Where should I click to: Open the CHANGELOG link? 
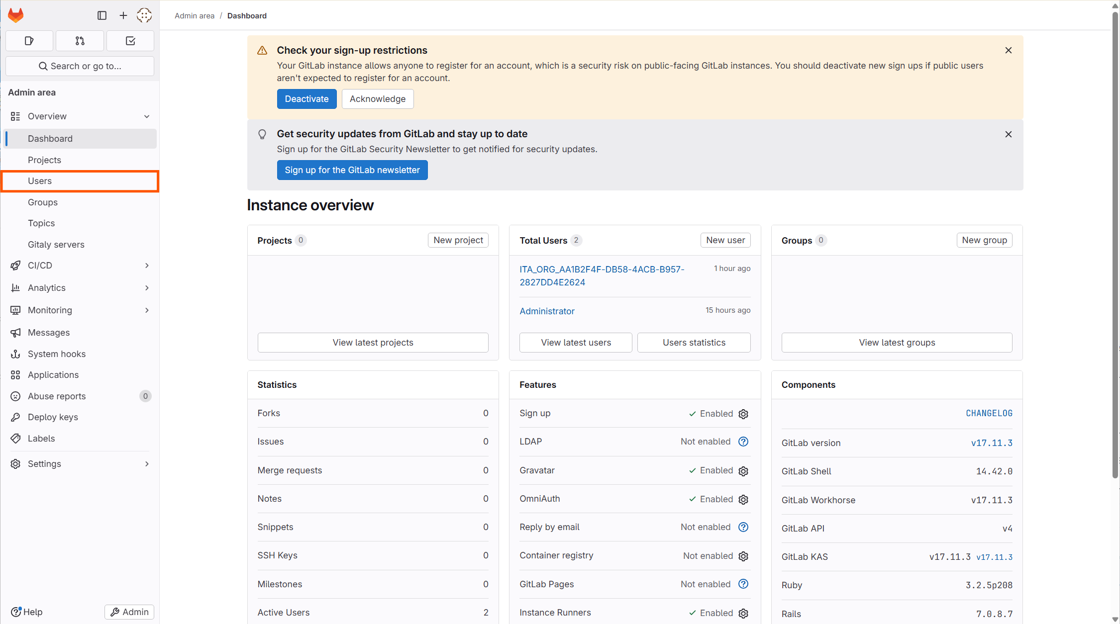pyautogui.click(x=989, y=413)
